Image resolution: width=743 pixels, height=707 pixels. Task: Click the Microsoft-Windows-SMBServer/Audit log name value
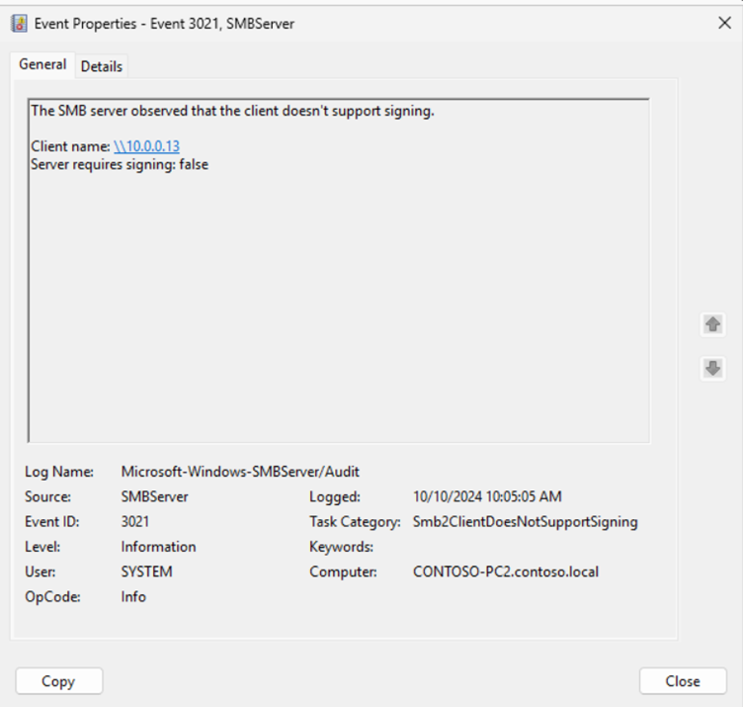(240, 472)
